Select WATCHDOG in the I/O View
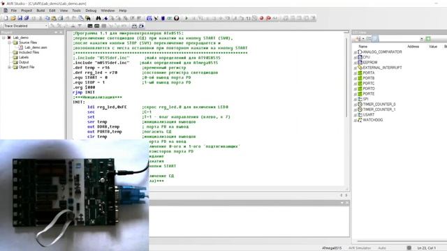The image size is (447, 251). point(372,120)
